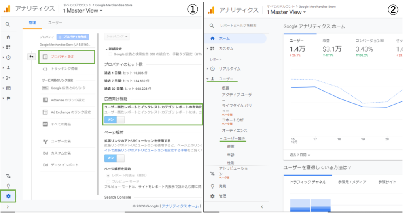405x213 pixels.
Task: Click the search magnifier icon in the right window
Action: pyautogui.click(x=212, y=26)
